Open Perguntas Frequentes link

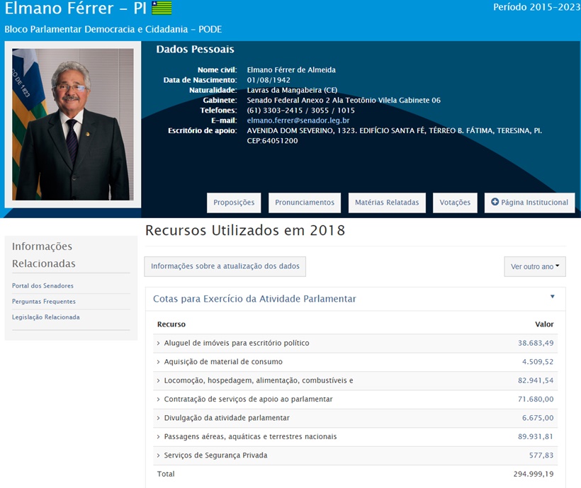click(x=44, y=302)
